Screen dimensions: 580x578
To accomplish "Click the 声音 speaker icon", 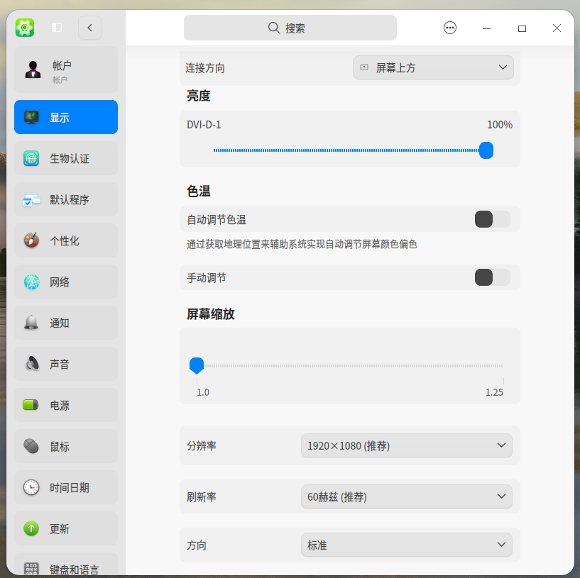I will coord(31,364).
